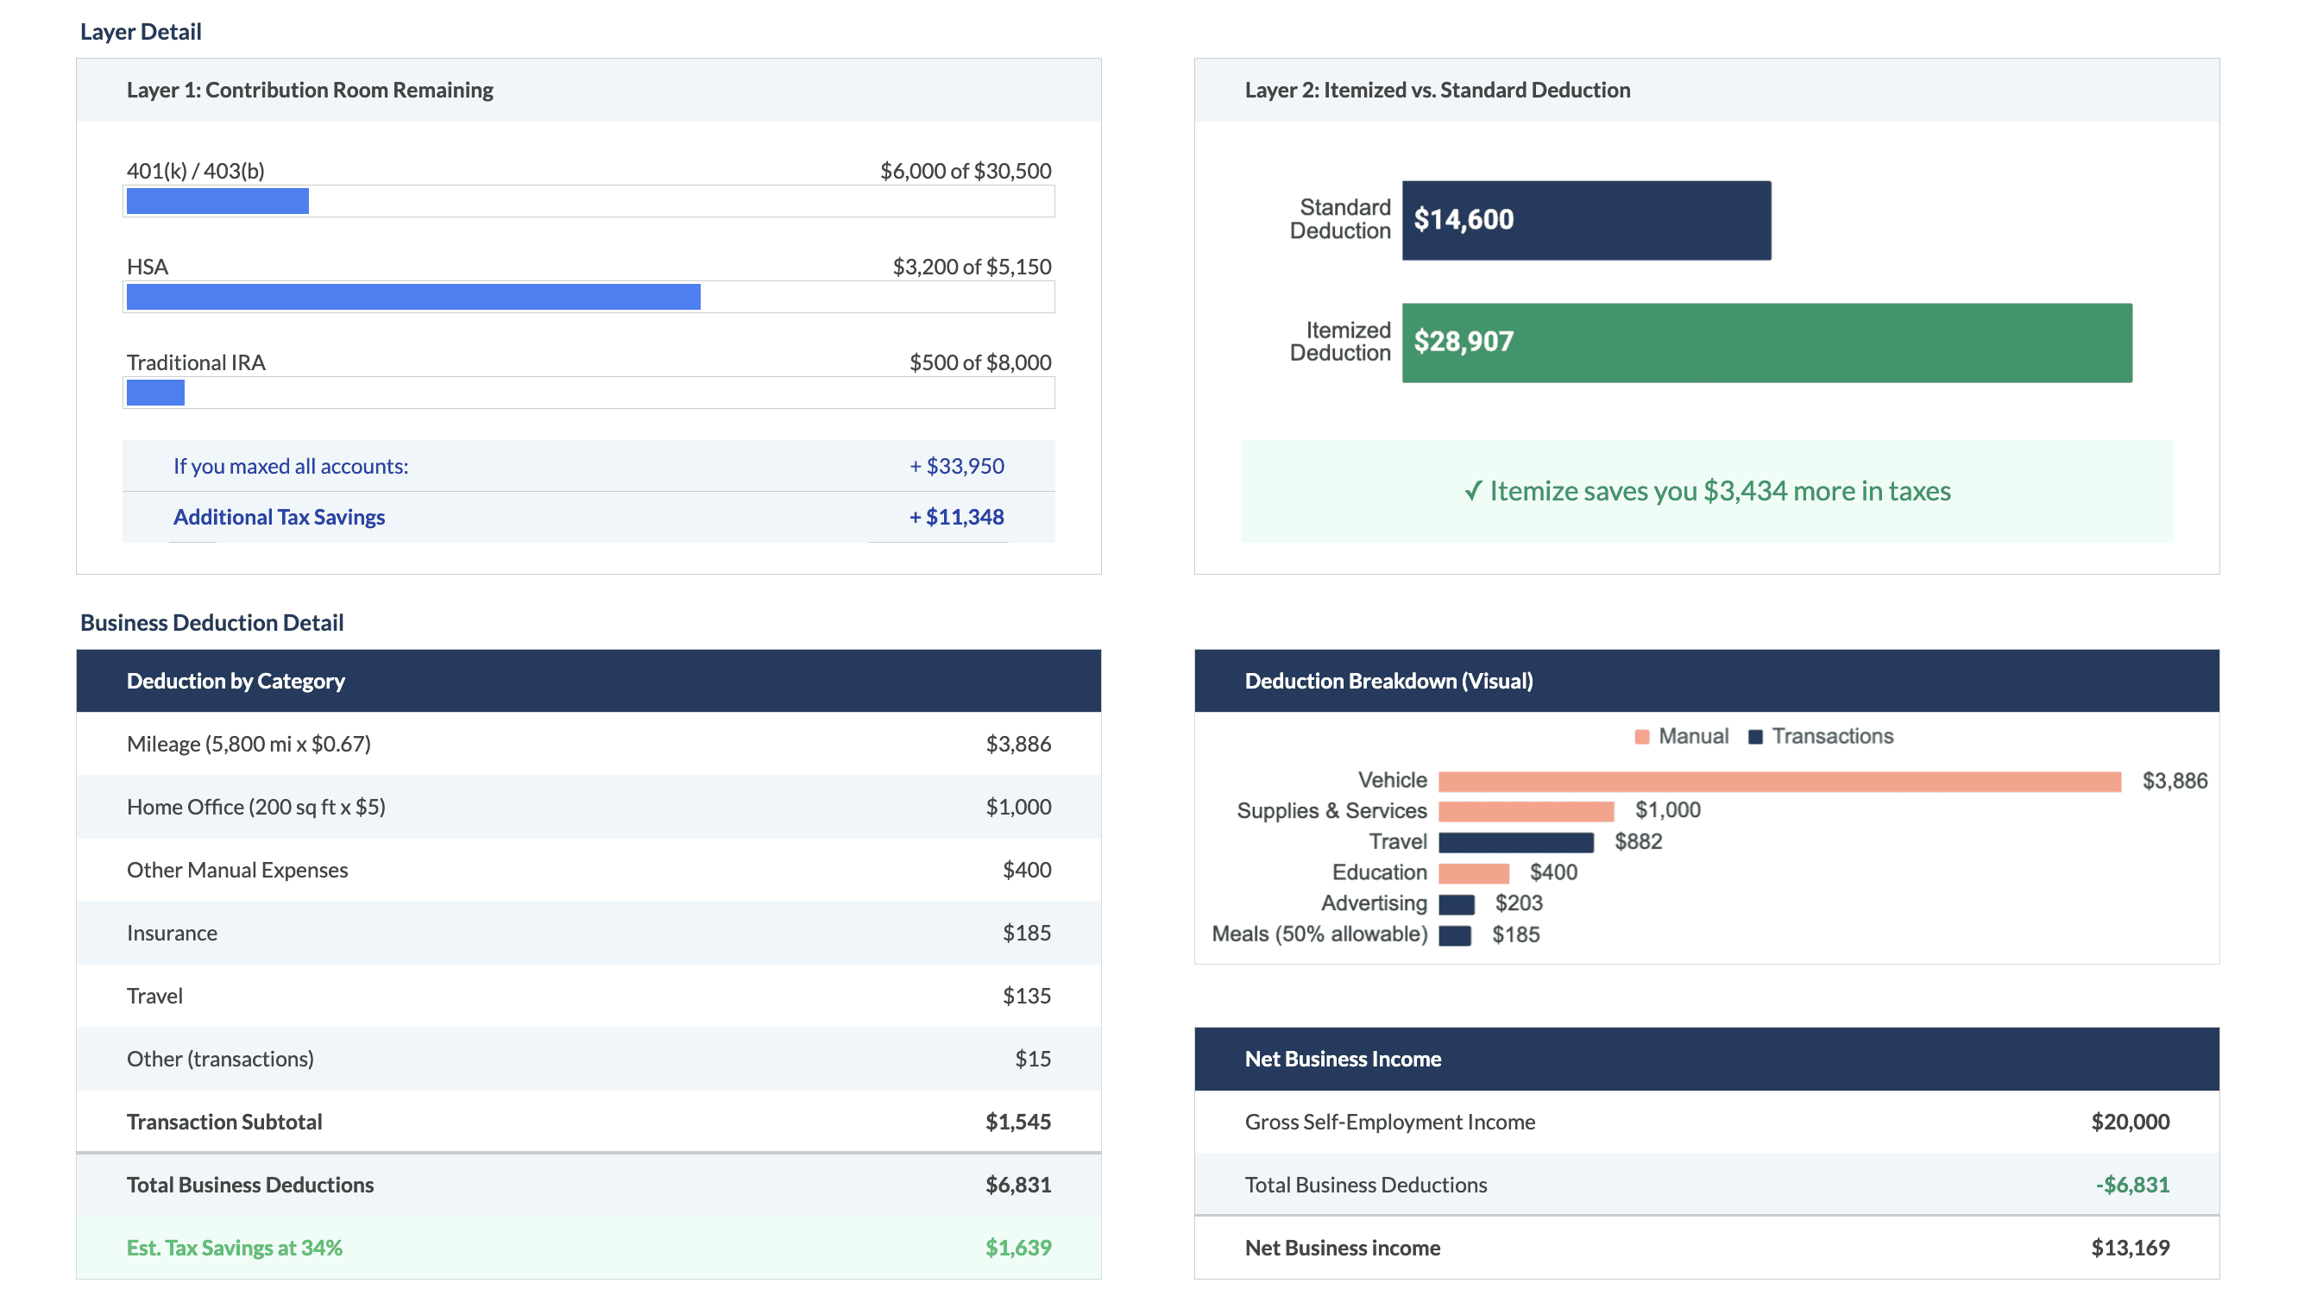This screenshot has height=1296, width=2304.
Task: Click the Supplies & Services chart bar
Action: pos(1526,811)
